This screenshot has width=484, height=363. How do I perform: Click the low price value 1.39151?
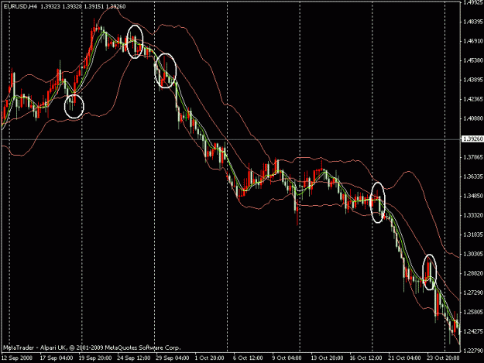[94, 6]
